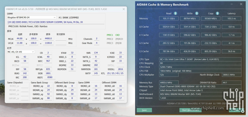Click the DRAM:FSB Ratio value 44:1
248x117 pixels.
point(232,82)
